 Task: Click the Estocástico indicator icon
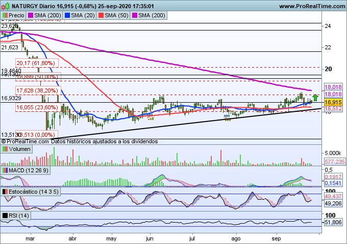point(5,192)
